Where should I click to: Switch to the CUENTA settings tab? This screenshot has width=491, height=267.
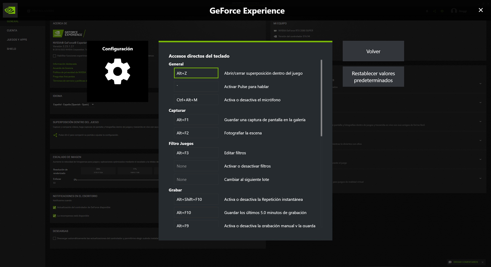pyautogui.click(x=12, y=31)
